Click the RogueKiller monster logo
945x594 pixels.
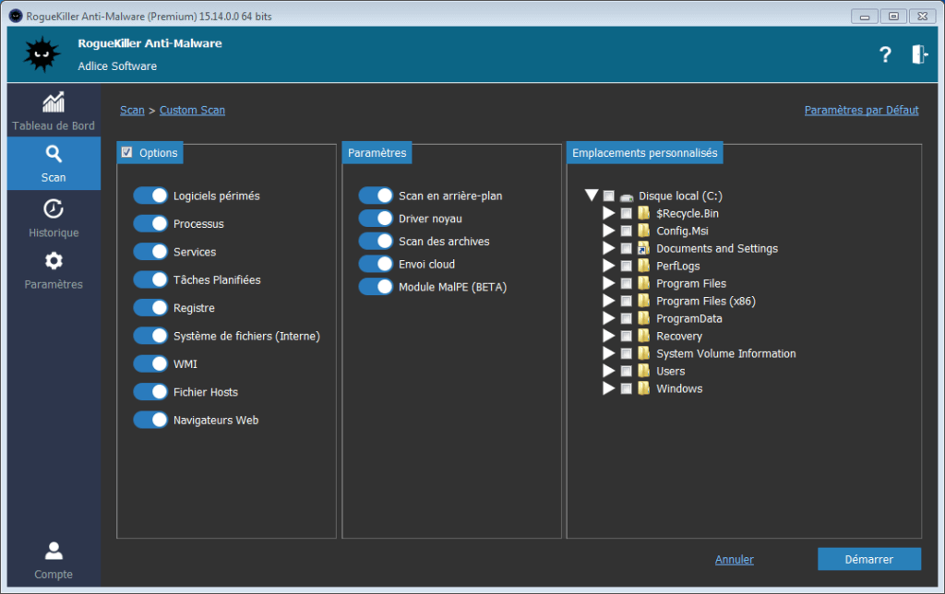pyautogui.click(x=42, y=55)
